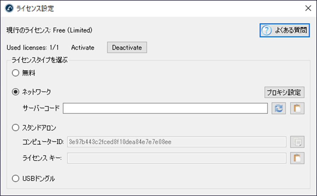Image resolution: width=317 pixels, height=196 pixels.
Task: Click the コンピューターID text field
Action: coord(176,142)
